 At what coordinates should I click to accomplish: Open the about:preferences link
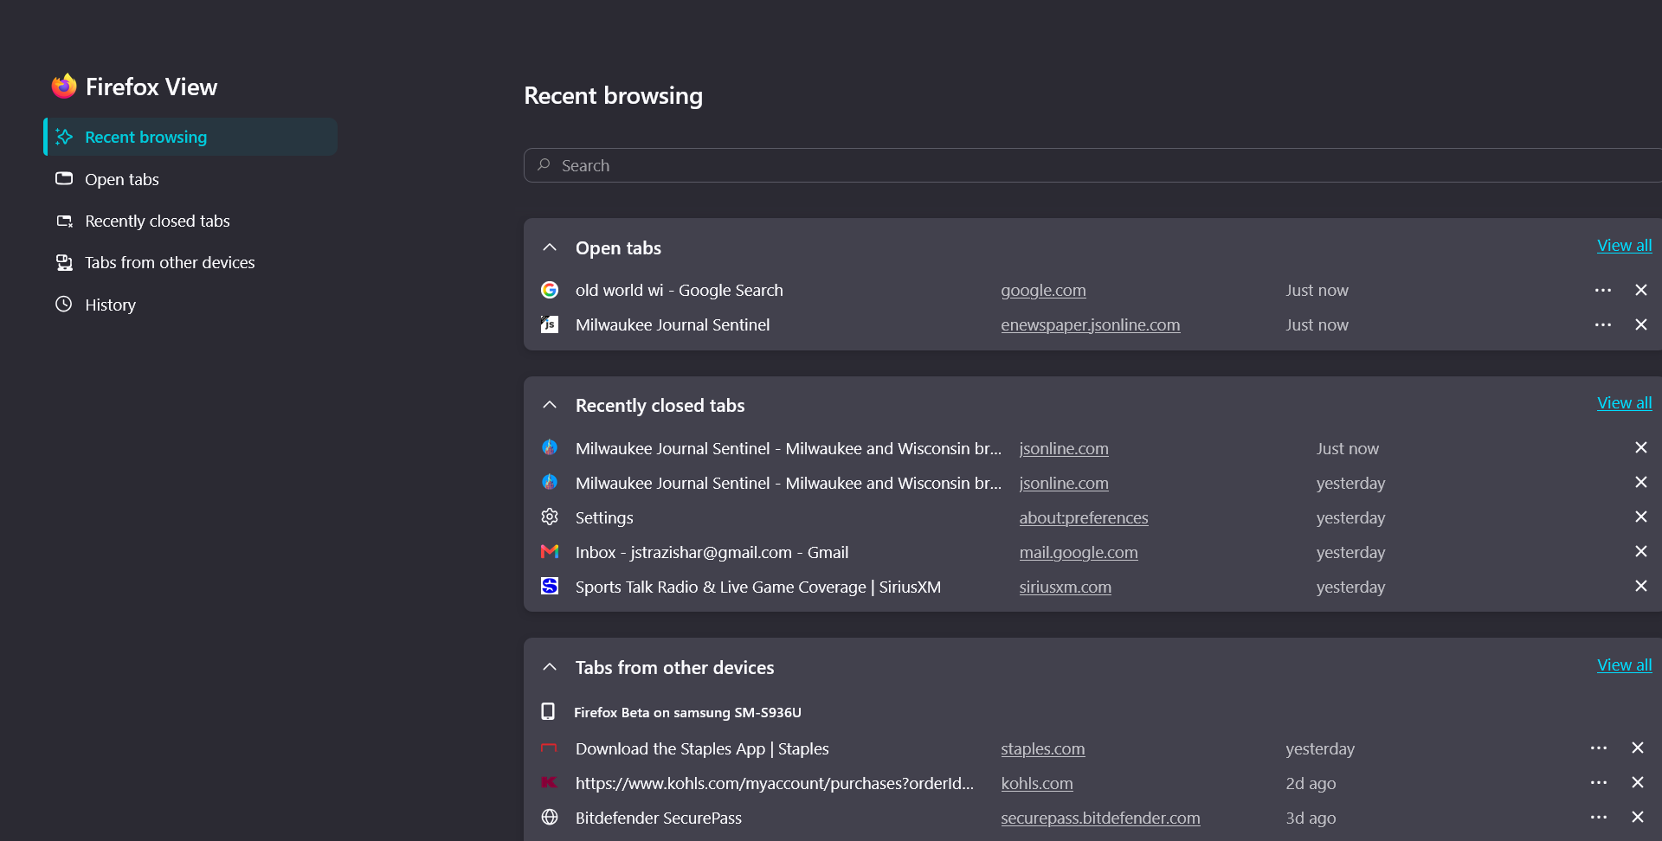click(1084, 518)
